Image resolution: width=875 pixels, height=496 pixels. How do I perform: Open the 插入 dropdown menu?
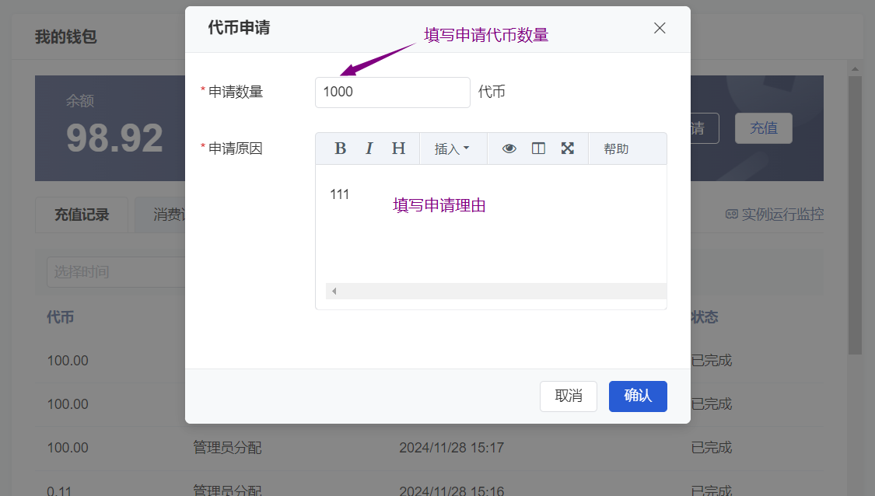[452, 148]
